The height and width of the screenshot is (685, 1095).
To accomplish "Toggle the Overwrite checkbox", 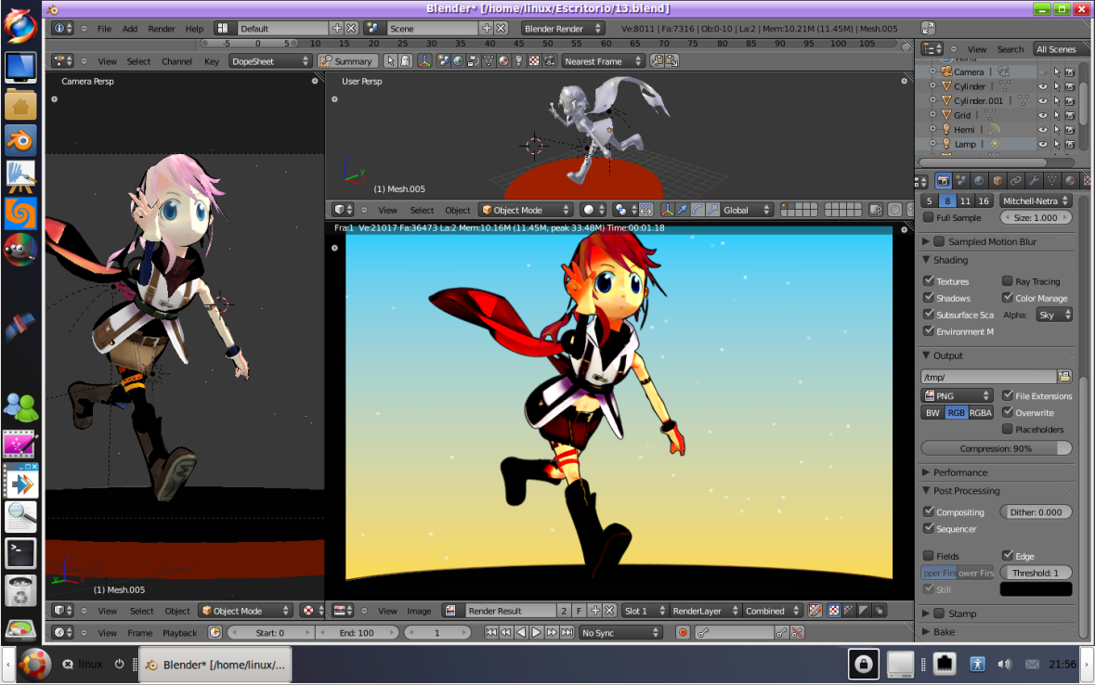I will pyautogui.click(x=1007, y=412).
